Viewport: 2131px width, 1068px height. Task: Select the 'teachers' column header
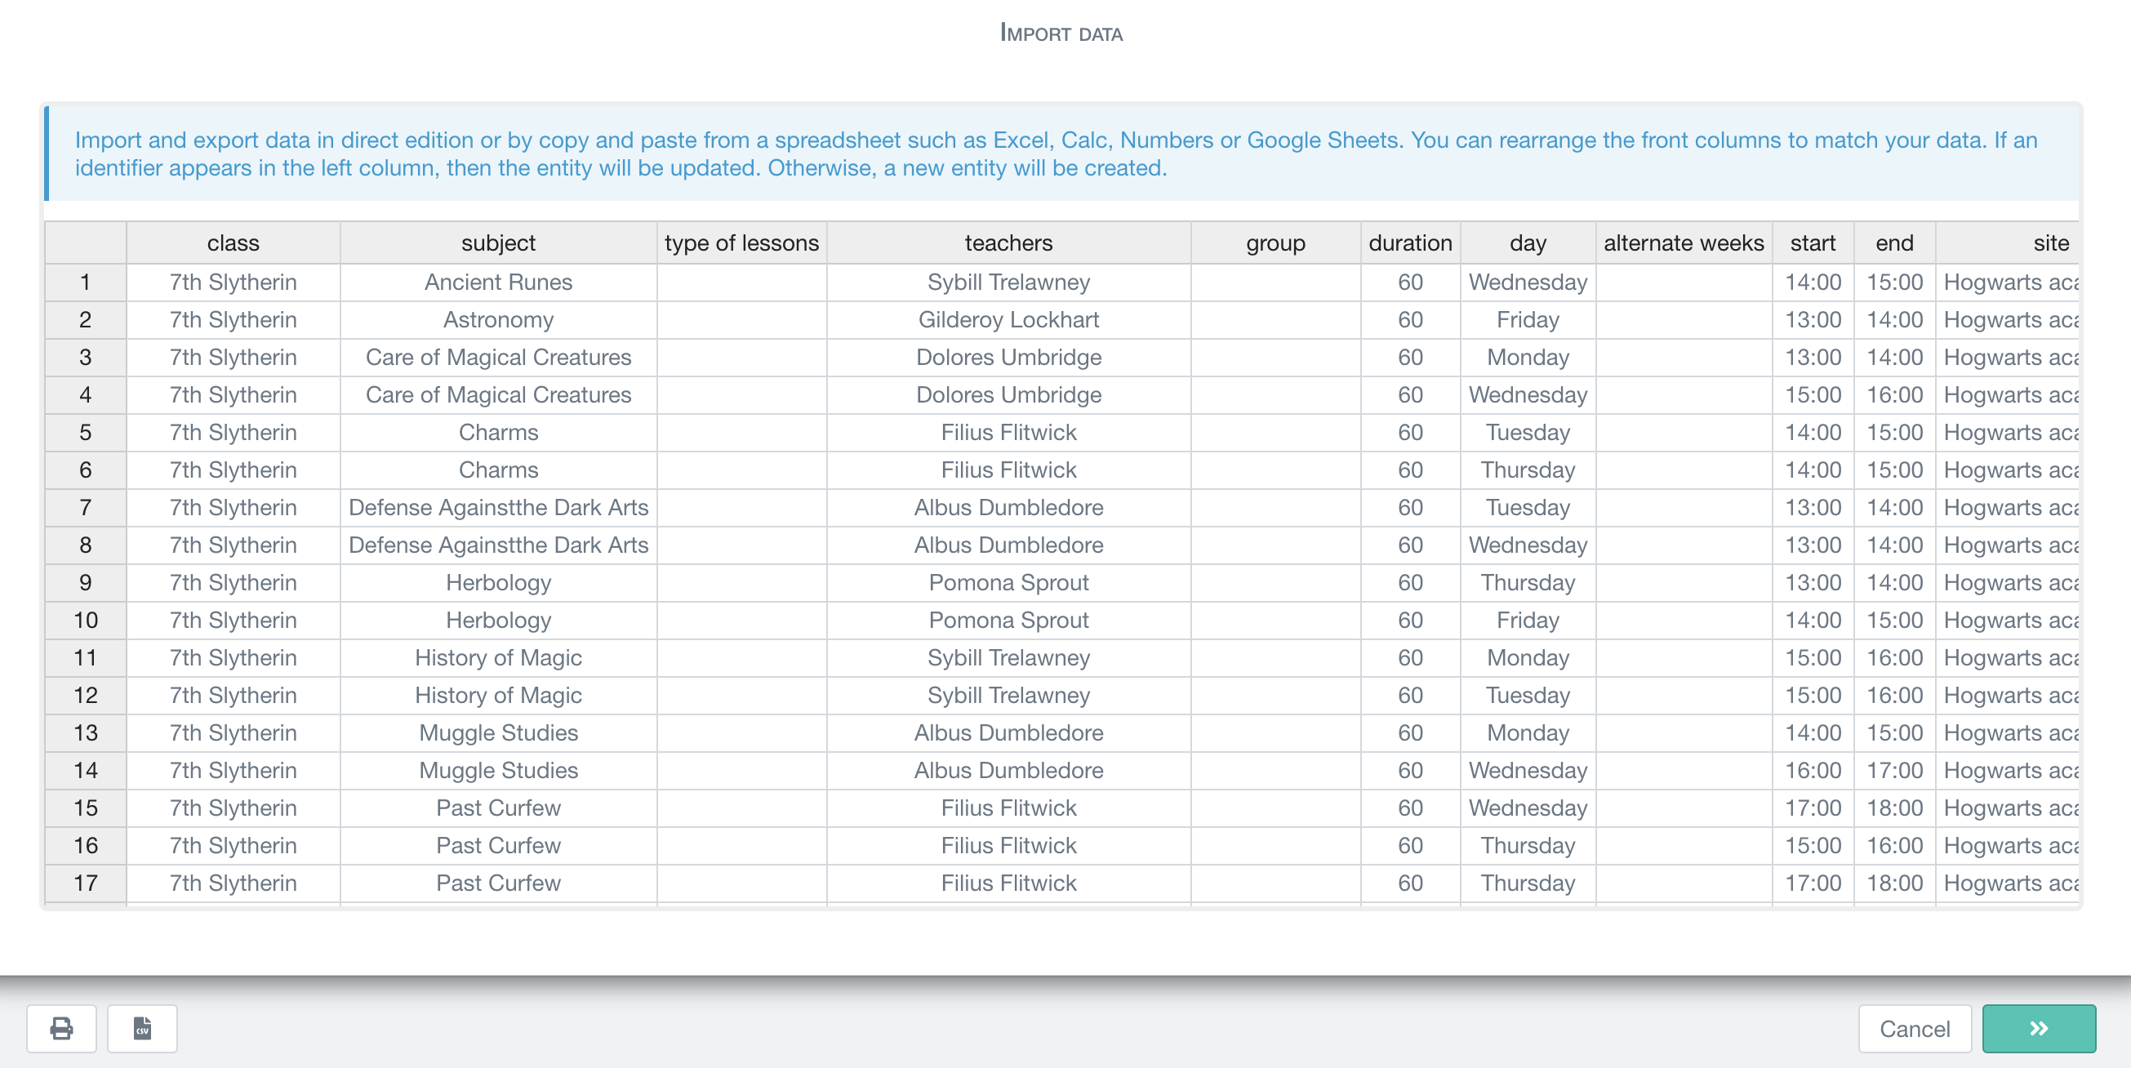[1008, 243]
